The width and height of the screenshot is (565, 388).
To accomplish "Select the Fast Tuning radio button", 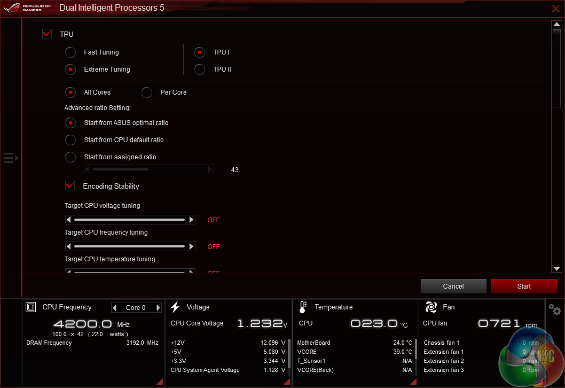I will click(x=70, y=52).
